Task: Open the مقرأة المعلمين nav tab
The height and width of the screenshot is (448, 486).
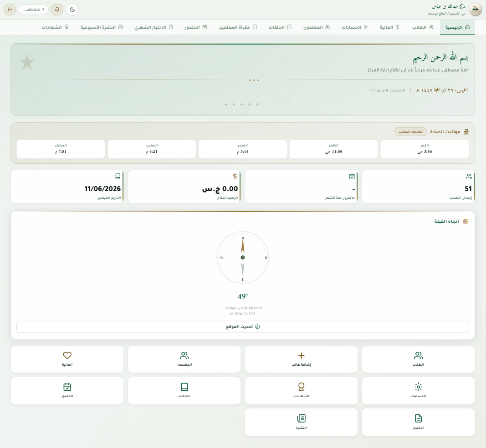Action: click(237, 27)
